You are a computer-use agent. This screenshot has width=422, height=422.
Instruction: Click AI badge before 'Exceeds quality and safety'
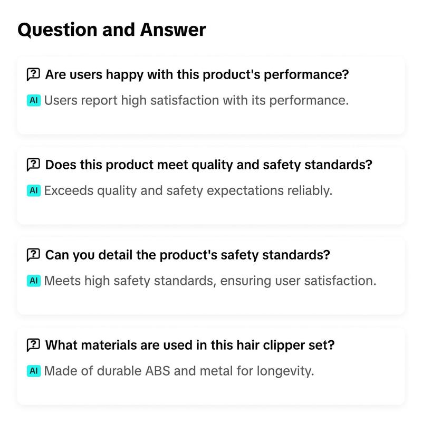(x=34, y=190)
